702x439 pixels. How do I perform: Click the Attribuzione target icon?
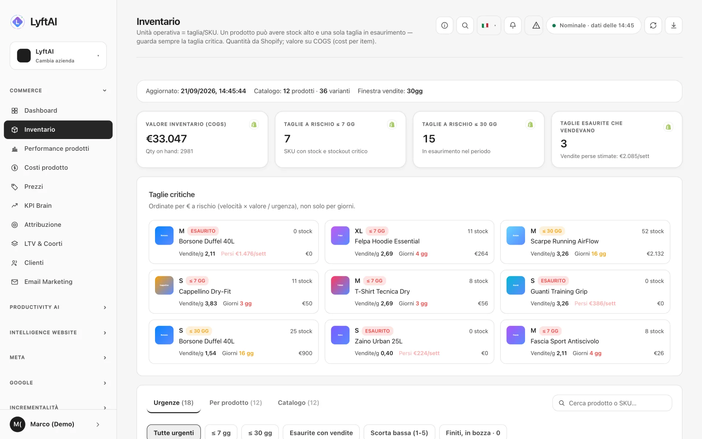(15, 225)
